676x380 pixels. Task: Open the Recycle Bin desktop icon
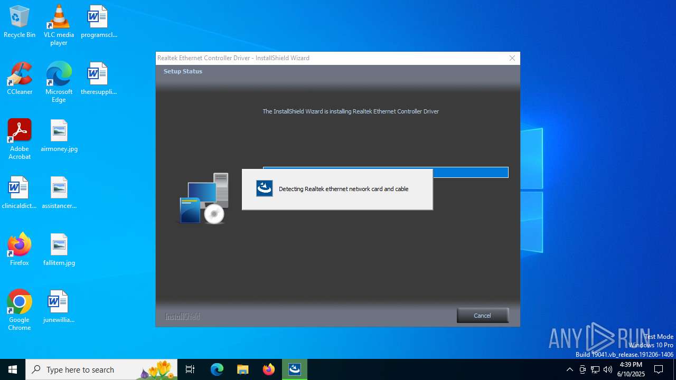pyautogui.click(x=20, y=22)
